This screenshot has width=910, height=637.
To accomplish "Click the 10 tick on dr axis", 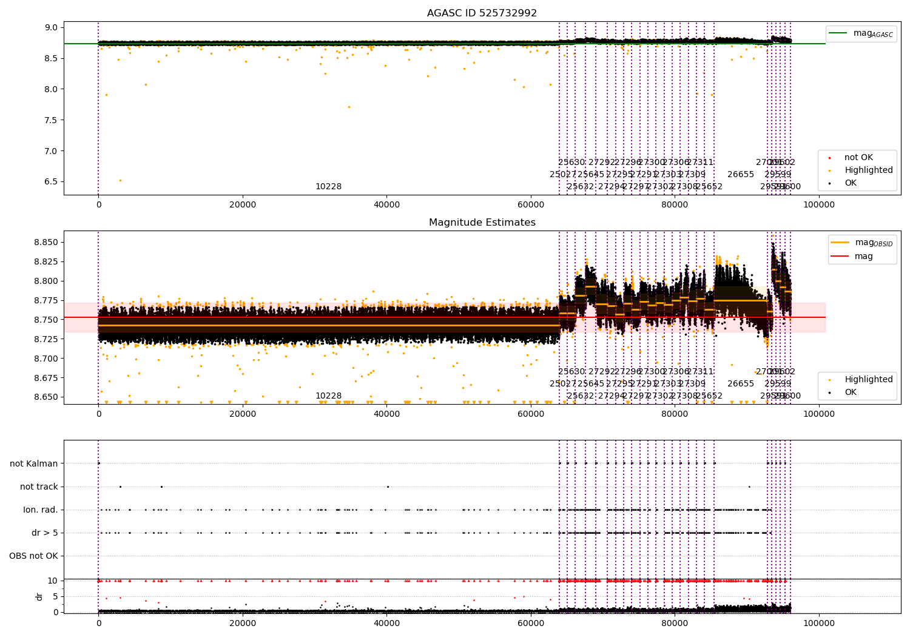I will pyautogui.click(x=53, y=581).
